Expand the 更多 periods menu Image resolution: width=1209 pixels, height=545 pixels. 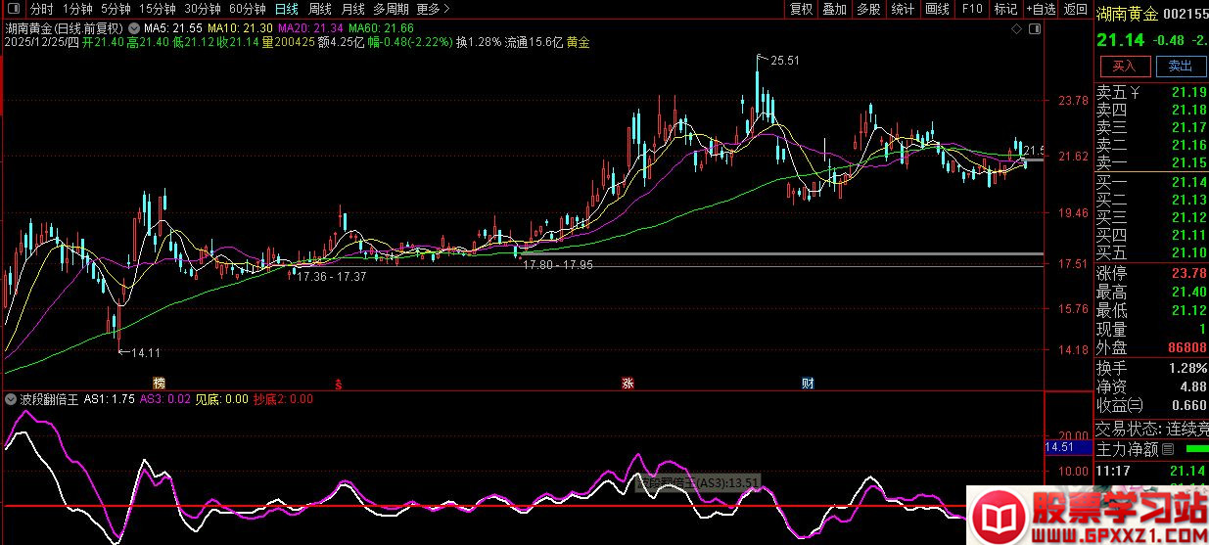tap(434, 10)
